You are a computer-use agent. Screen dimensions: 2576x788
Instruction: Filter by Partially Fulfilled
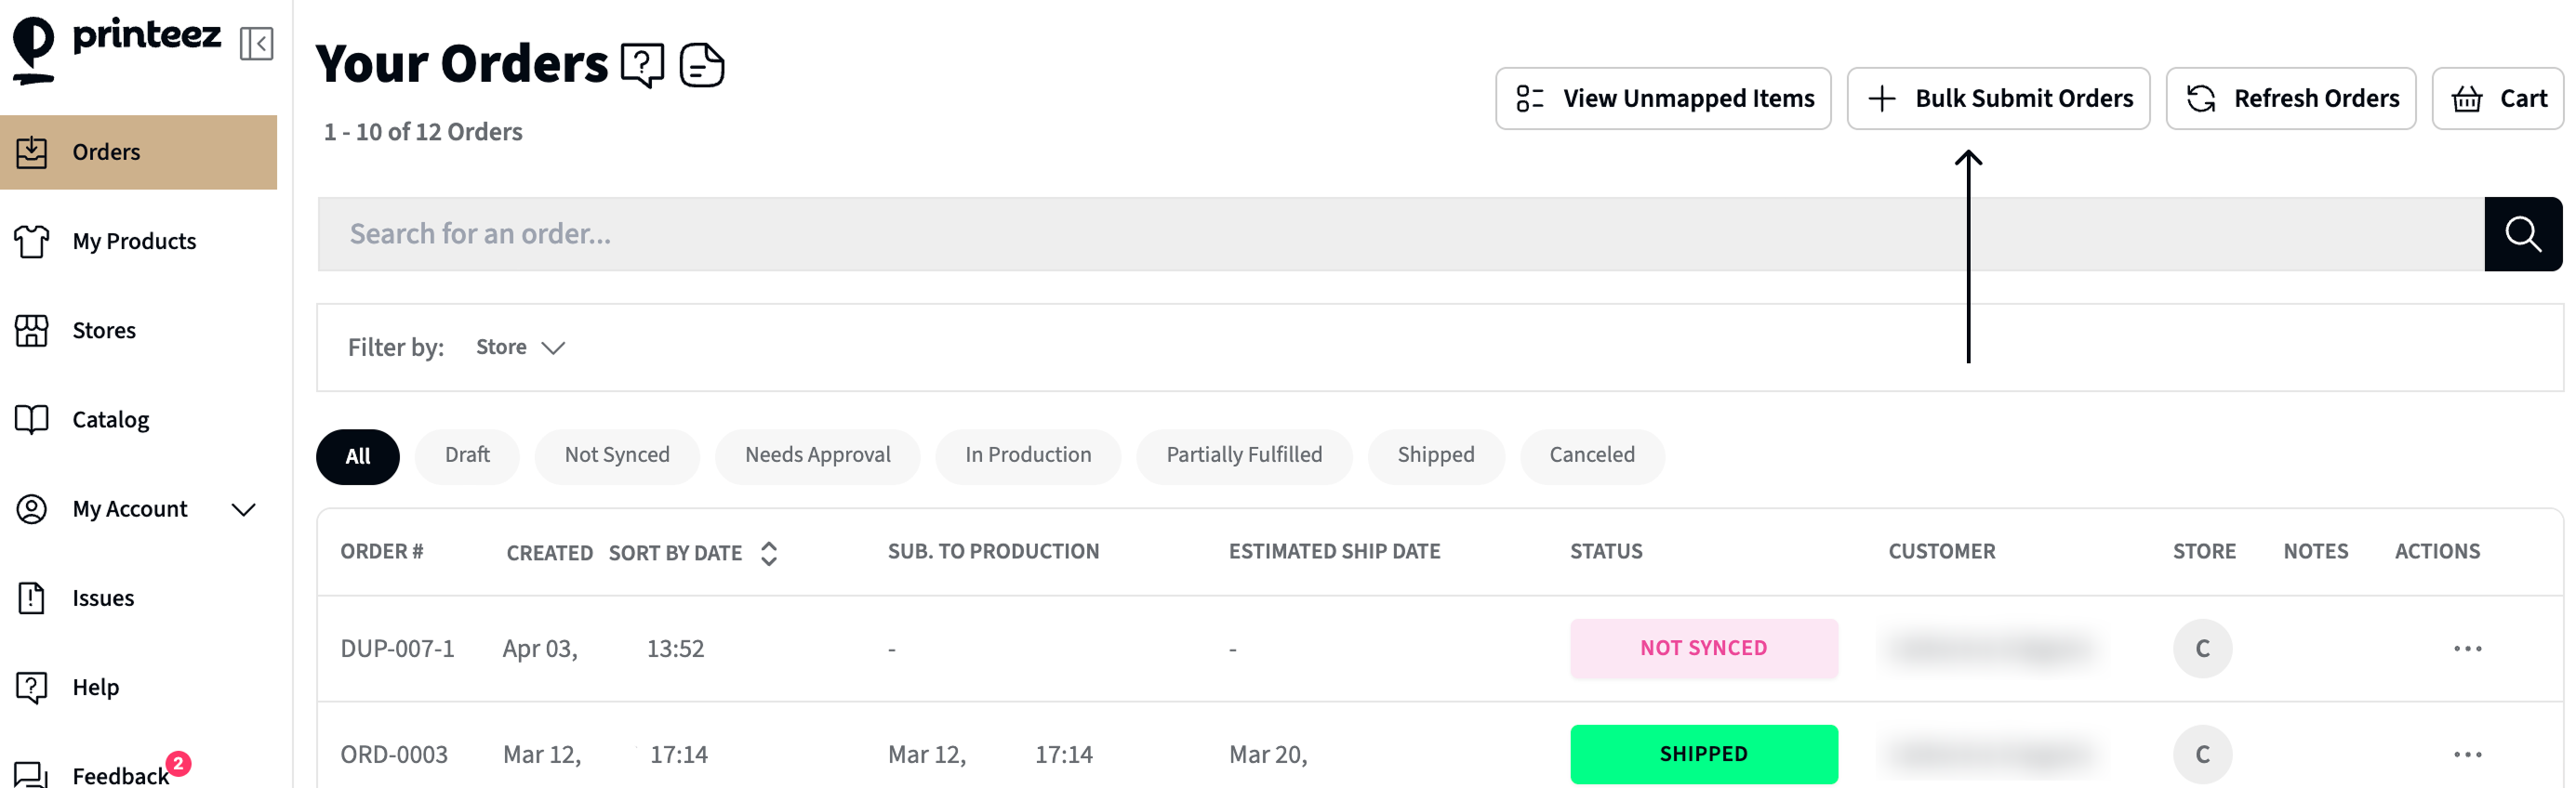(1244, 455)
